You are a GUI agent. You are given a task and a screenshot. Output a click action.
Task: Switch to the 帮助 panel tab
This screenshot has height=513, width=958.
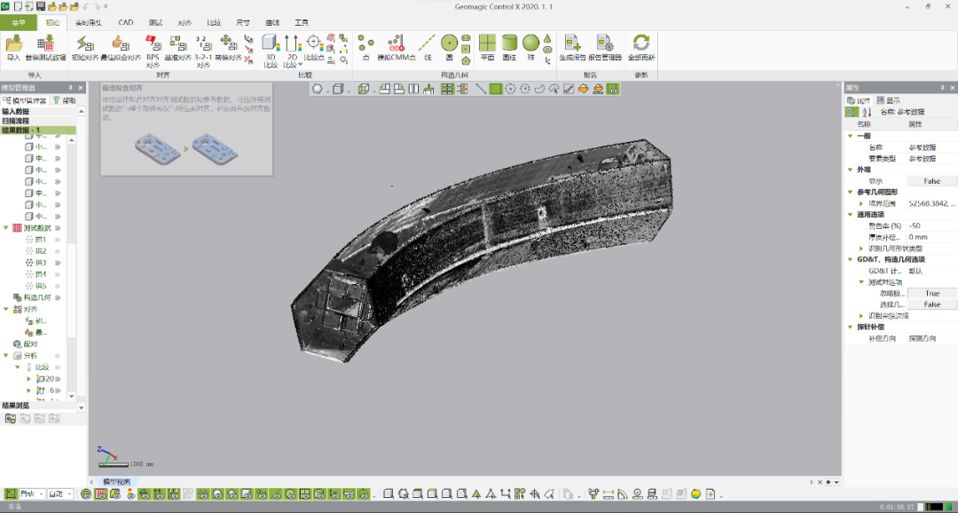point(65,100)
